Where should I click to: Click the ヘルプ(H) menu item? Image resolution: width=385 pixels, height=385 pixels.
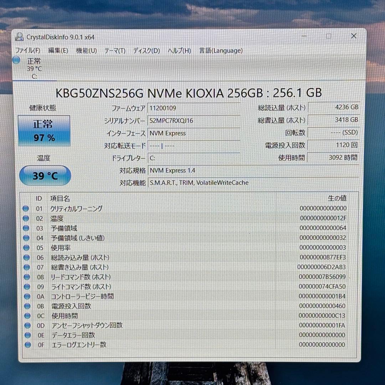pos(180,51)
